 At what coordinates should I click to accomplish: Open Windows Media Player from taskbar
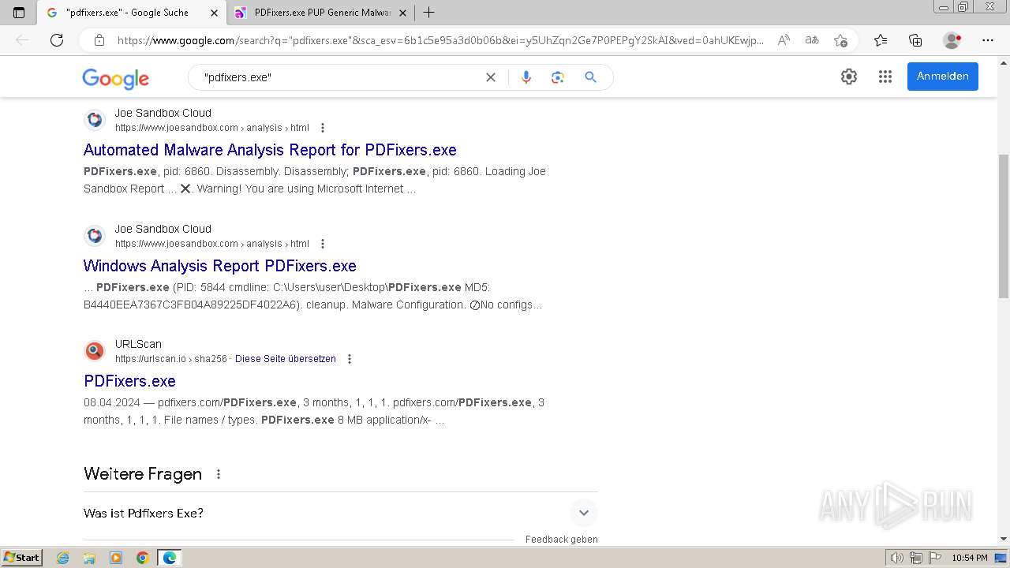(x=116, y=558)
